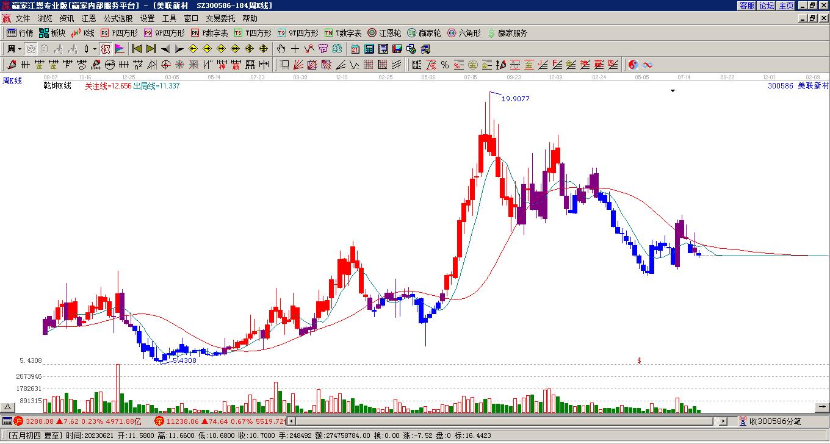Screen dimensions: 830x444
Task: Open the 工具 menu
Action: (169, 18)
